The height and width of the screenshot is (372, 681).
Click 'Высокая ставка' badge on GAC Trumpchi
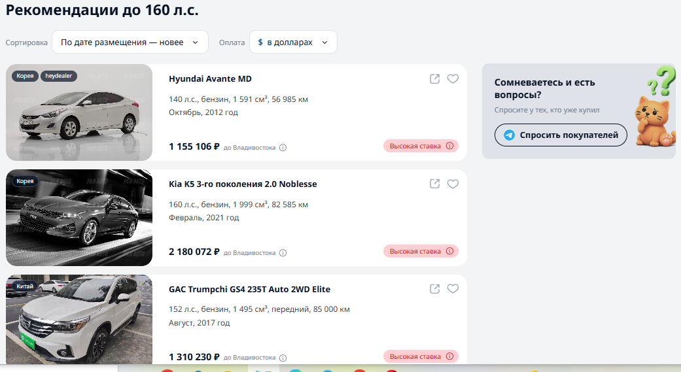[421, 356]
